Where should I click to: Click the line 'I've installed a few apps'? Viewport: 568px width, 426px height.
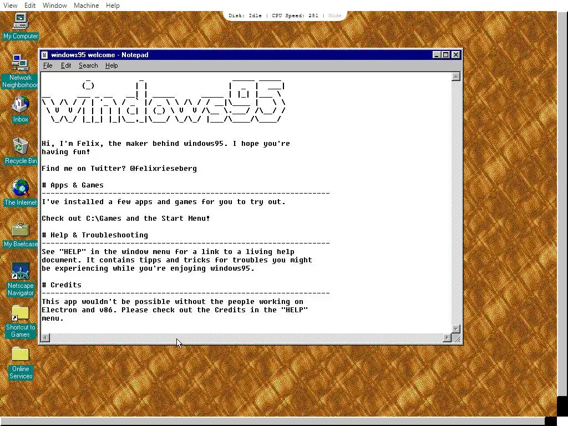(x=164, y=202)
